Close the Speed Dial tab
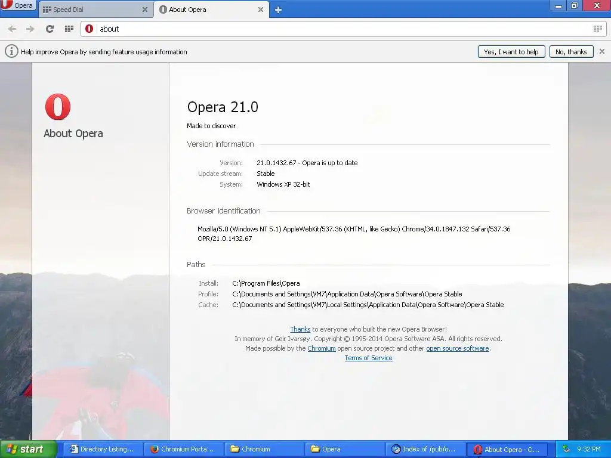This screenshot has width=611, height=458. (x=145, y=10)
